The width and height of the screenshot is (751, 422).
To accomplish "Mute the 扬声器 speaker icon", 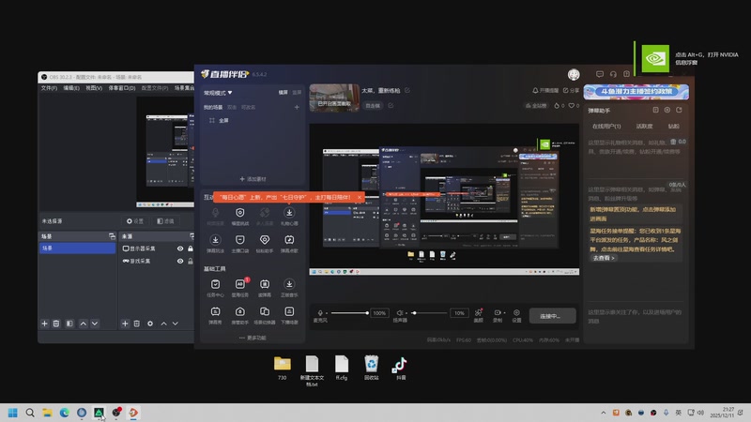I will (x=400, y=313).
